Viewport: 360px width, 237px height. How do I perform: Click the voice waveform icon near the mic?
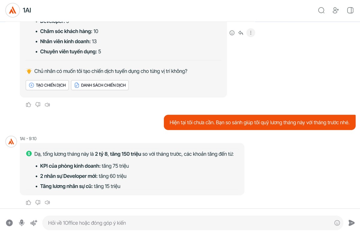click(x=33, y=223)
